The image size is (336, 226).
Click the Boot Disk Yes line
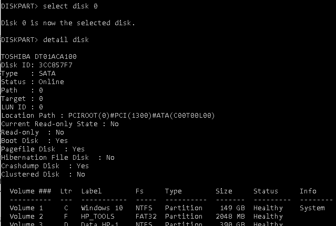(35, 140)
